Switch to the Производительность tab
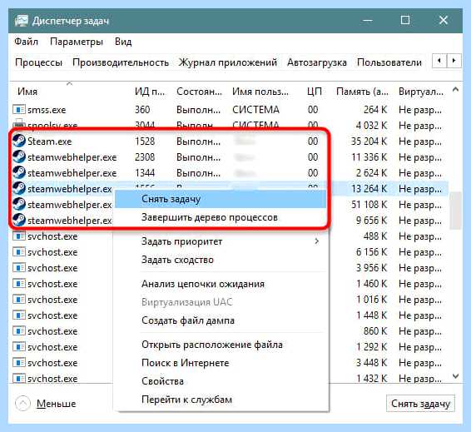 click(x=121, y=62)
